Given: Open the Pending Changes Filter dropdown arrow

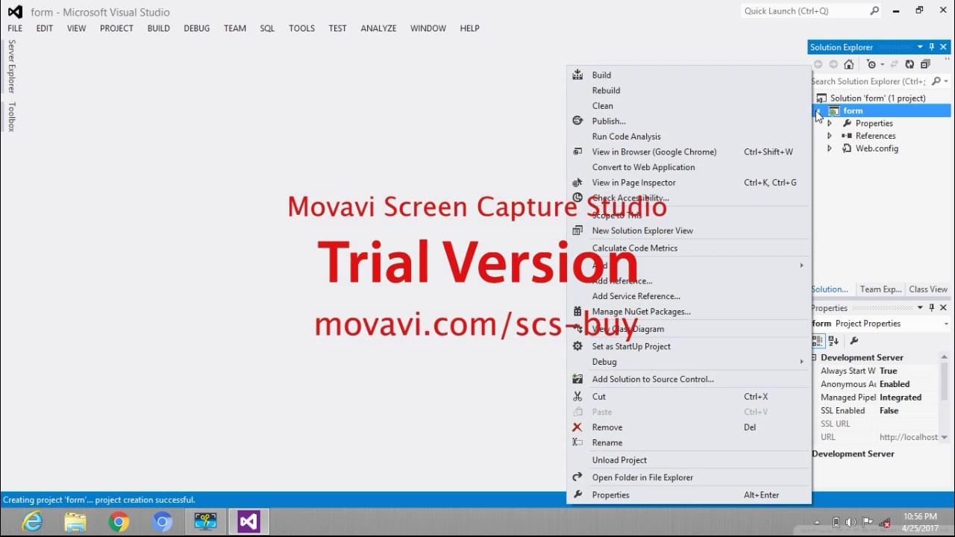Looking at the screenshot, I should coord(881,64).
